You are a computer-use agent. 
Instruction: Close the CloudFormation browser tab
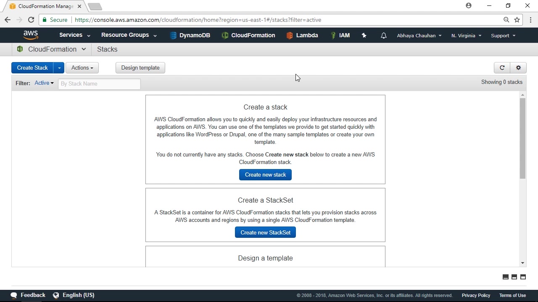(79, 6)
